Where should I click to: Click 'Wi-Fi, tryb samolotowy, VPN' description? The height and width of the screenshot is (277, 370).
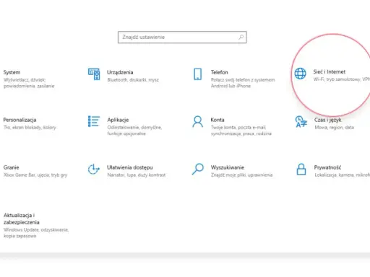(342, 79)
